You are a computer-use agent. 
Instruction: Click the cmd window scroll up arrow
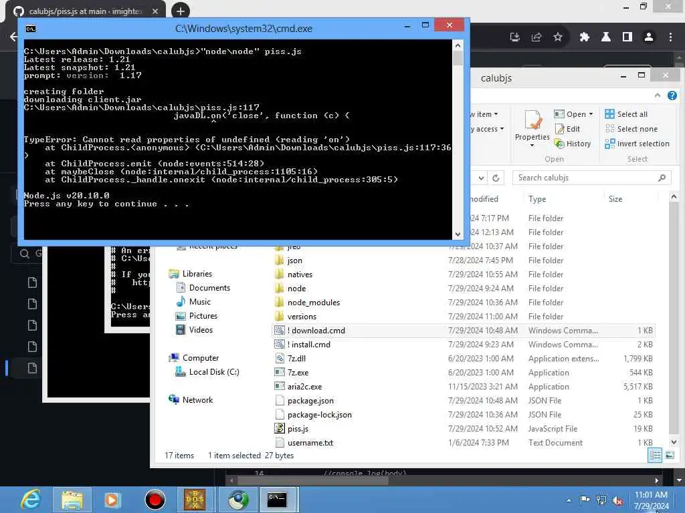(458, 45)
